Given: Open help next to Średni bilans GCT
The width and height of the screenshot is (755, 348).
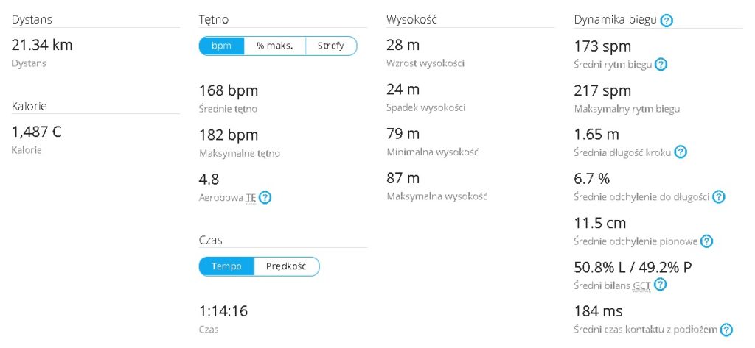Looking at the screenshot, I should click(660, 285).
